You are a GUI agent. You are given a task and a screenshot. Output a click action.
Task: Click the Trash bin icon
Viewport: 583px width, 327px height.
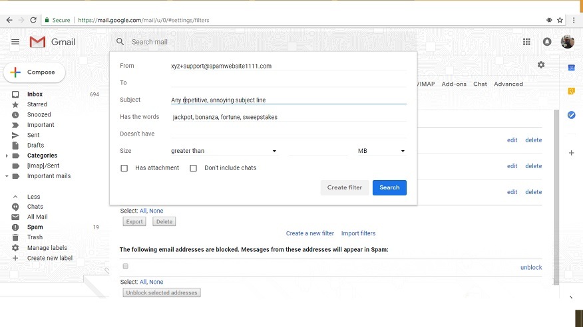15,237
